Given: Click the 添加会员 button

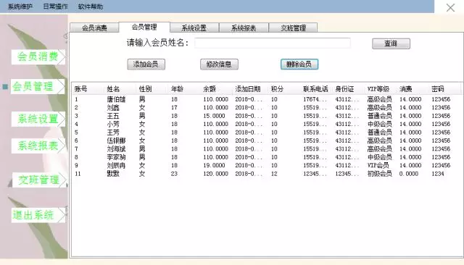Looking at the screenshot, I should [146, 64].
